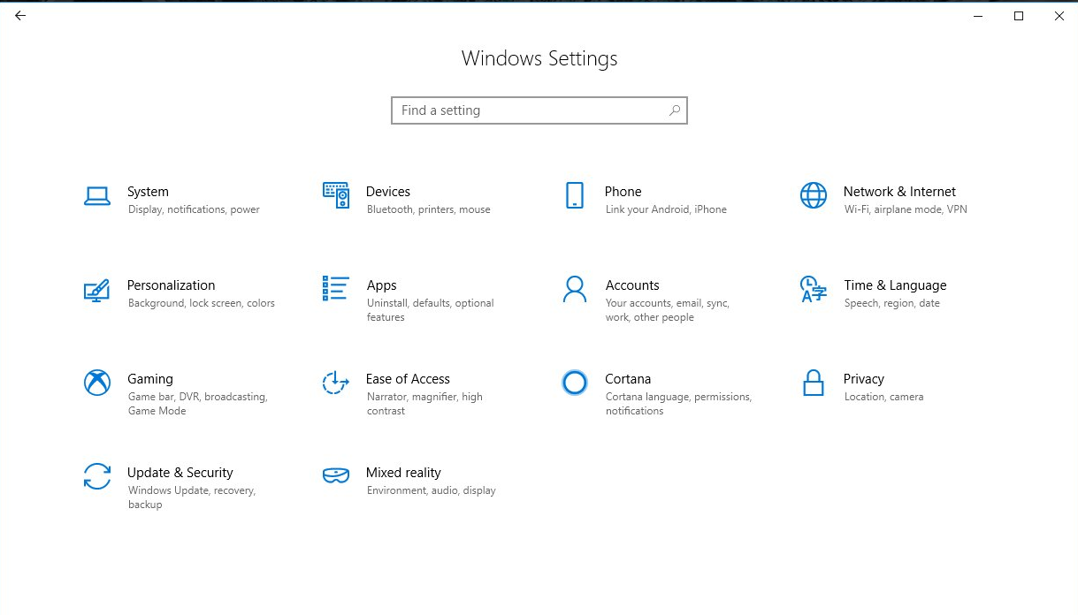Click the 'Windows Update, recovery, backup' text

pyautogui.click(x=192, y=497)
